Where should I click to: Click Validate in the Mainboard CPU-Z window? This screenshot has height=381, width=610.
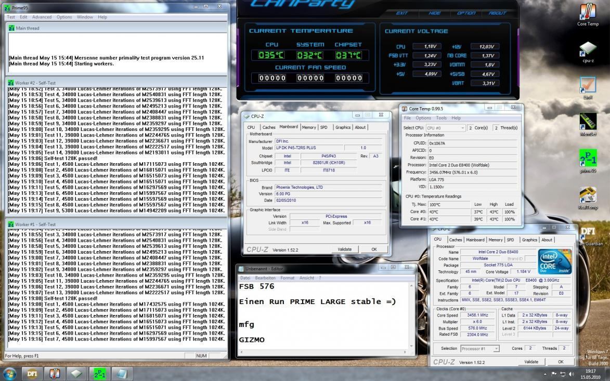[345, 249]
